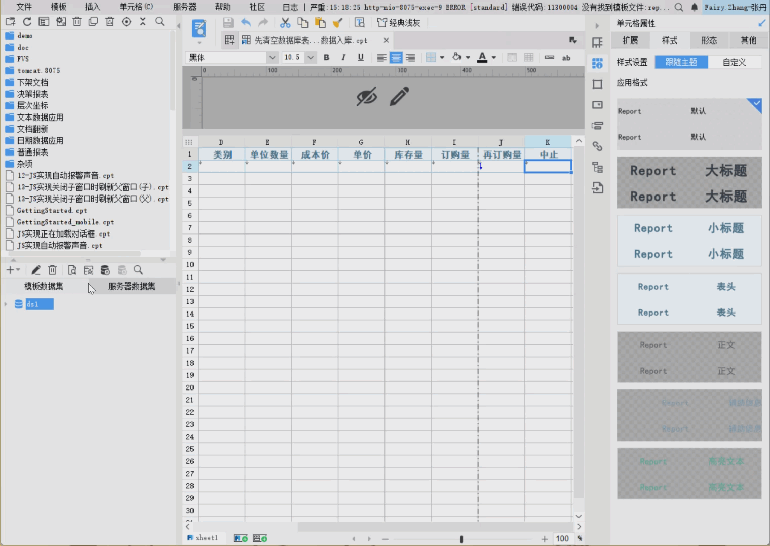The width and height of the screenshot is (770, 546).
Task: Apply the 表头 Report style
Action: pyautogui.click(x=689, y=299)
